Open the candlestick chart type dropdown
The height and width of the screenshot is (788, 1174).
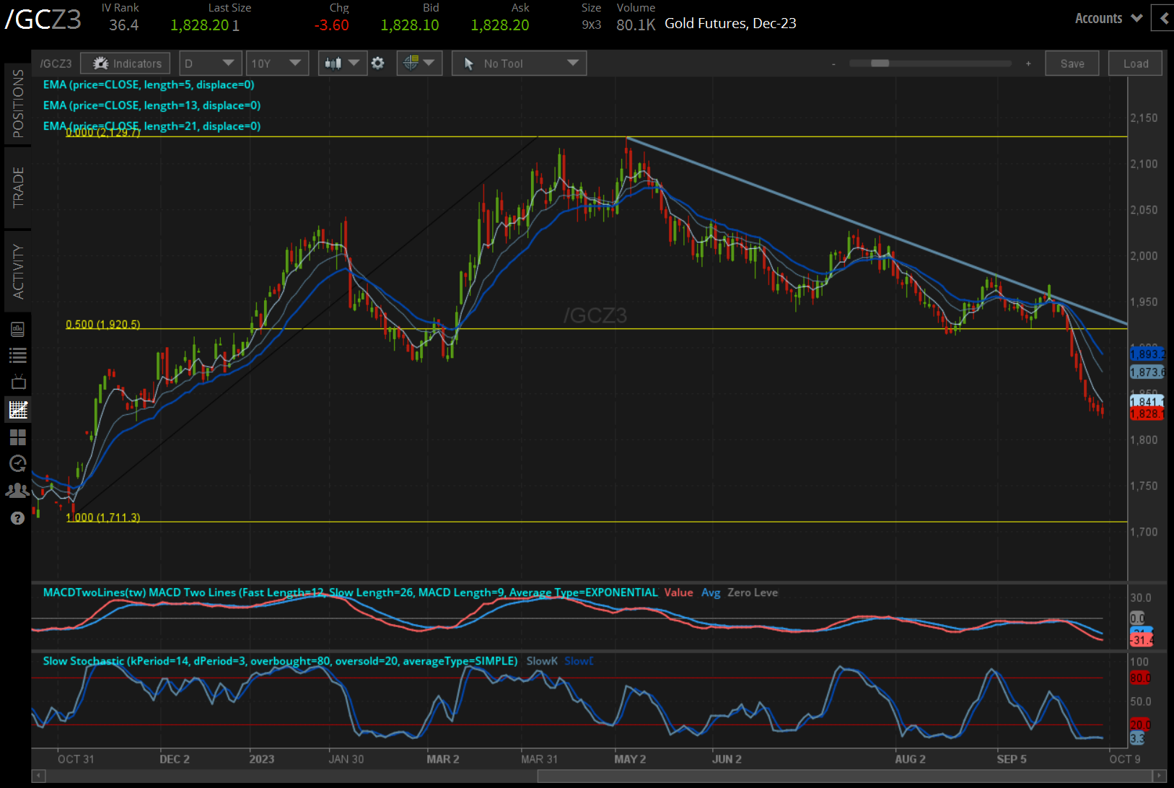(342, 64)
